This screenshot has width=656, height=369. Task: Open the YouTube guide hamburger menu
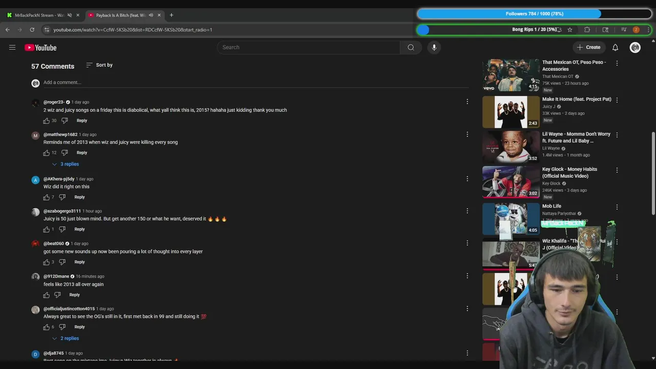[x=12, y=47]
